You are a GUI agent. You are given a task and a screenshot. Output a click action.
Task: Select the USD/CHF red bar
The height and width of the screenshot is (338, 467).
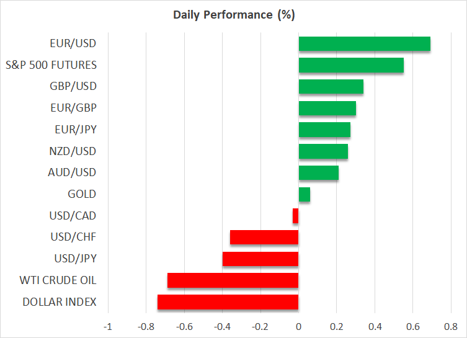pos(264,238)
